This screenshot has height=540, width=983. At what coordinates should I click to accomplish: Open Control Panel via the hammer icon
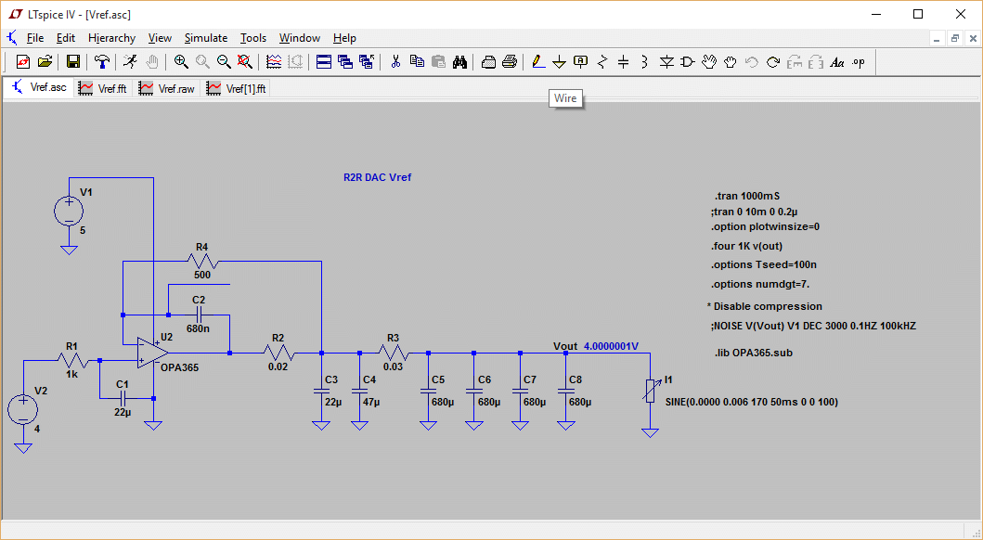pos(101,62)
